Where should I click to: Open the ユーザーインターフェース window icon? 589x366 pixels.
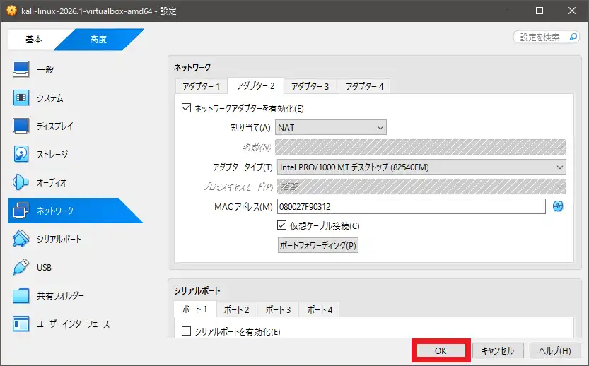coord(21,324)
